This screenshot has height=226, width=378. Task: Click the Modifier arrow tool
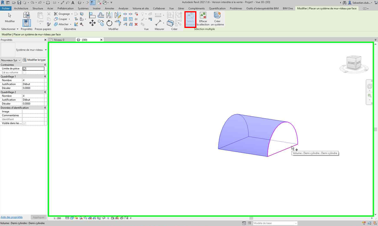click(x=10, y=17)
